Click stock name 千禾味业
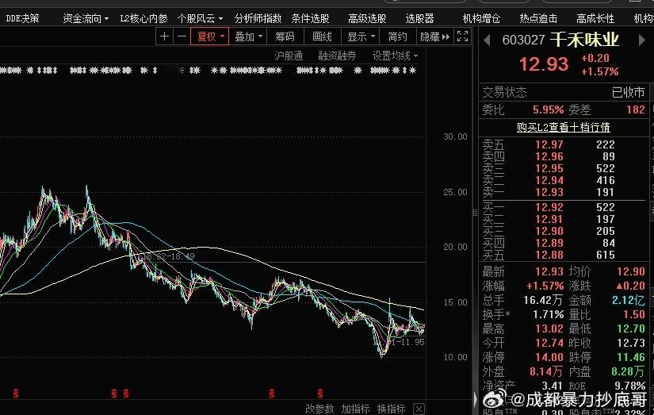 pyautogui.click(x=584, y=40)
